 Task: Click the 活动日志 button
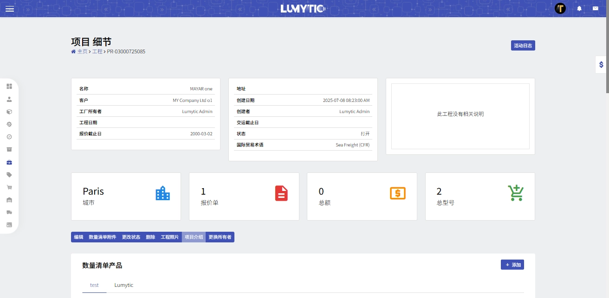click(x=523, y=45)
